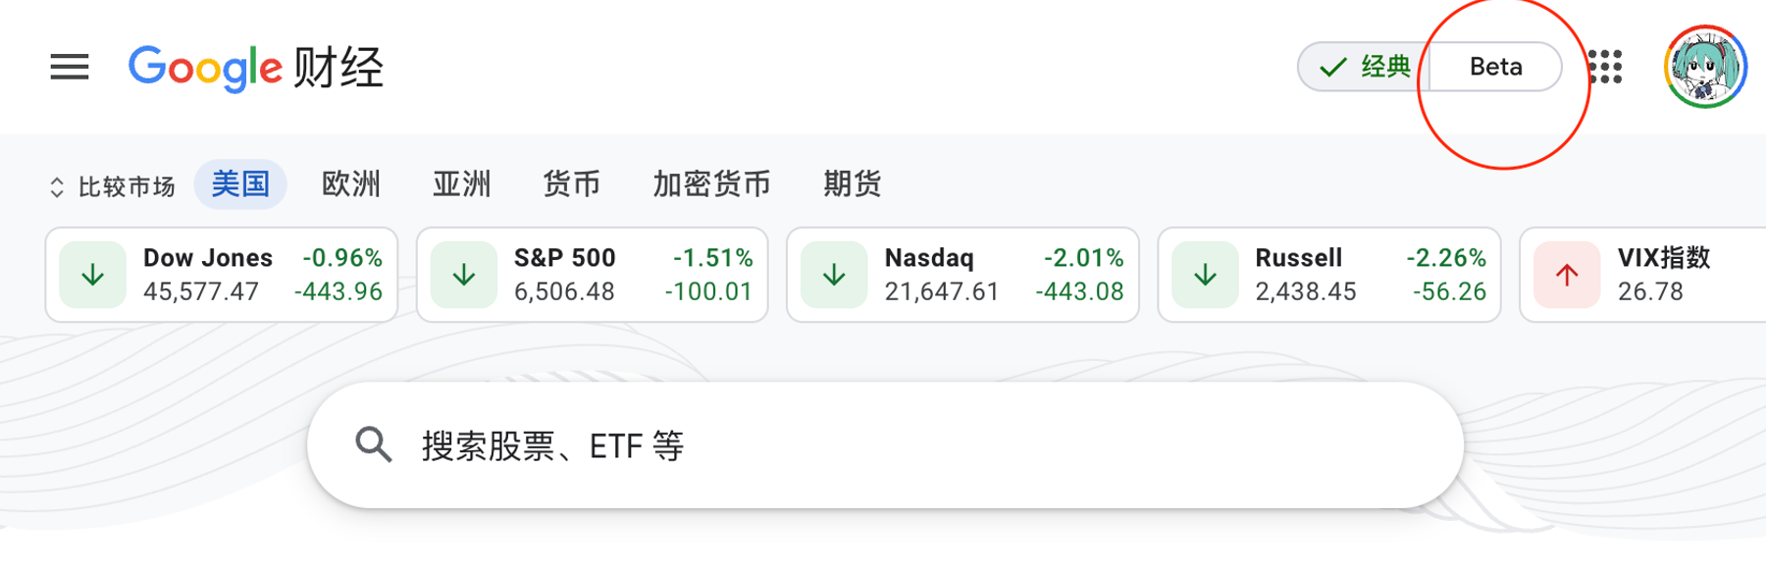Switch to the Beta version
Viewport: 1766px width, 571px height.
pos(1495,66)
